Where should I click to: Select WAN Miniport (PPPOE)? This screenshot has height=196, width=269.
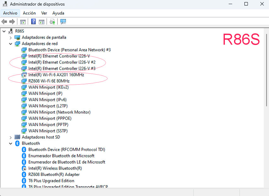[x=50, y=119]
